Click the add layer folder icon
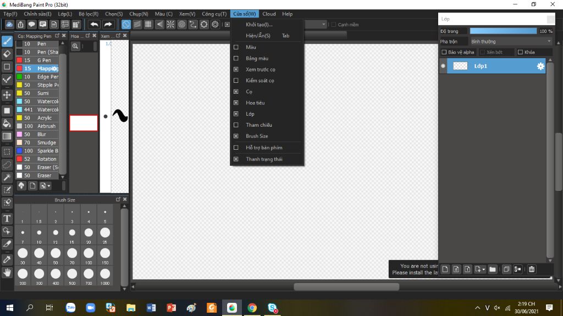Screen dimensions: 563x316 click(x=493, y=269)
